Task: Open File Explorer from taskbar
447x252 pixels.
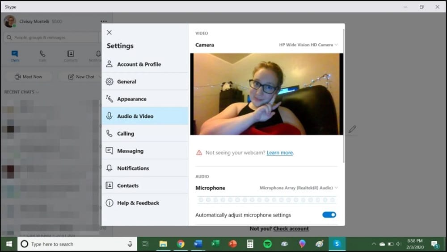Action: [x=163, y=244]
